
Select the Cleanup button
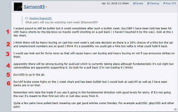(153, 3)
